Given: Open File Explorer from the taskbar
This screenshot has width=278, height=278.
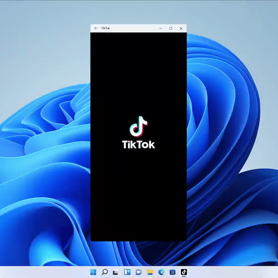Looking at the screenshot, I should (150, 272).
